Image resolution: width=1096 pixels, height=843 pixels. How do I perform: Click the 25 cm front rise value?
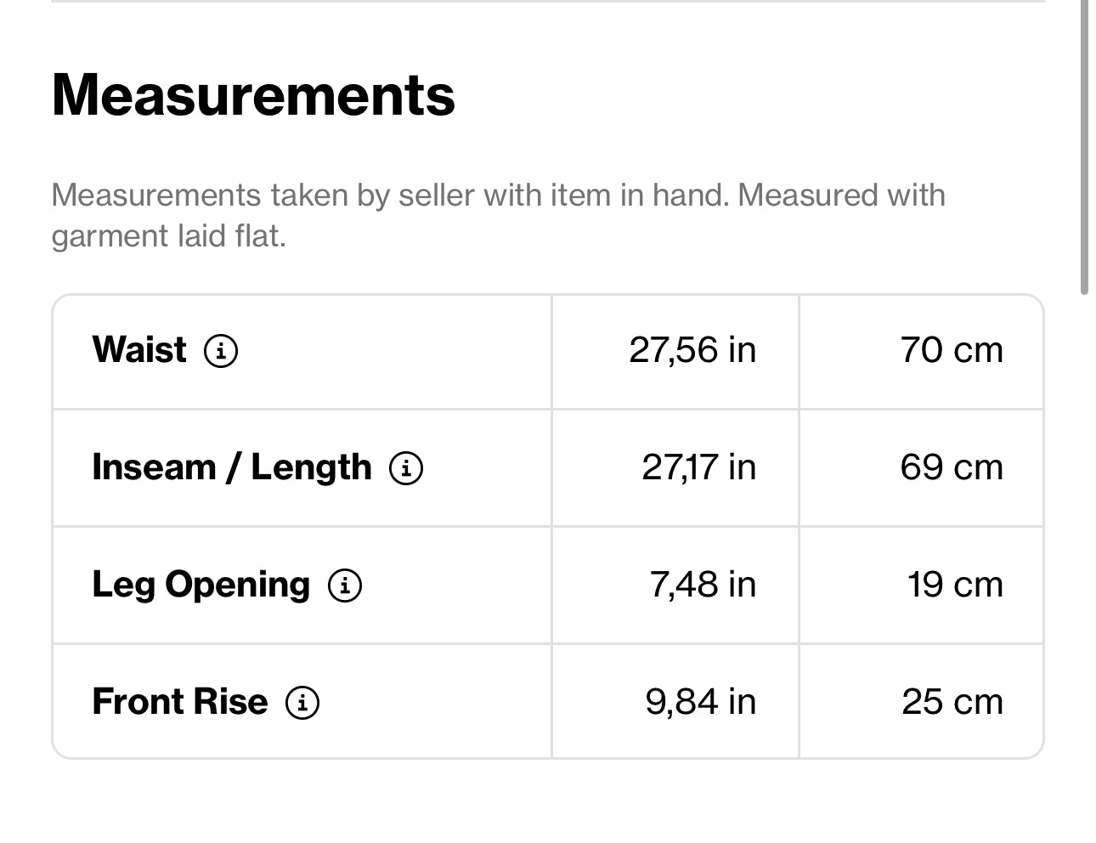[x=952, y=702]
